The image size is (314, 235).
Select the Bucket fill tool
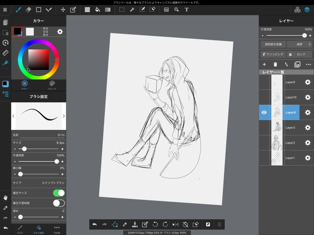coord(97,9)
